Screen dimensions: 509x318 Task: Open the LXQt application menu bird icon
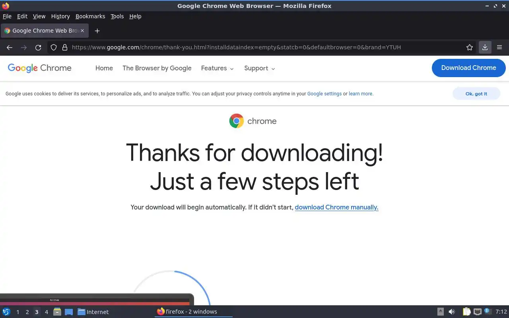tap(6, 312)
